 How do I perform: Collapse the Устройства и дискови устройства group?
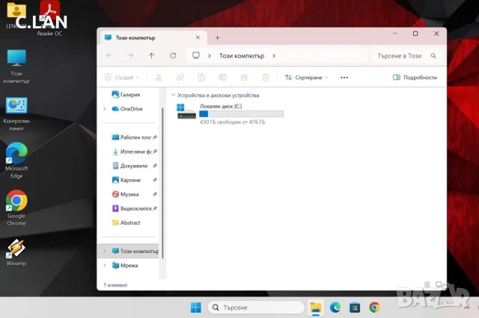173,95
